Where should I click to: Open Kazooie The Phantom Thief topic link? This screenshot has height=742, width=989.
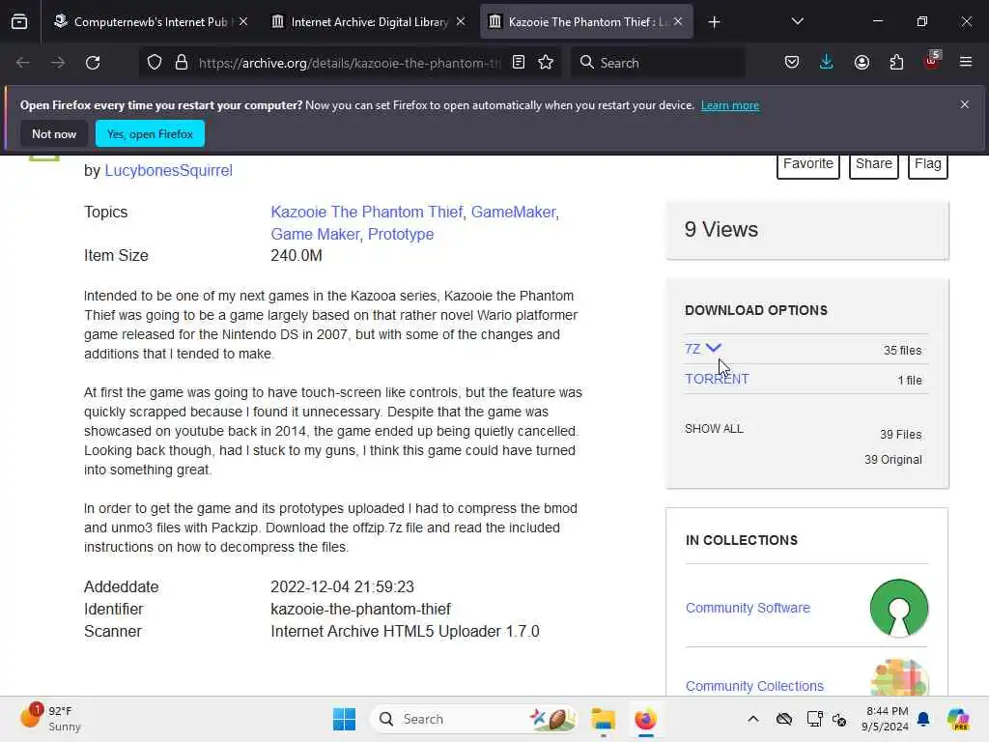click(x=367, y=212)
